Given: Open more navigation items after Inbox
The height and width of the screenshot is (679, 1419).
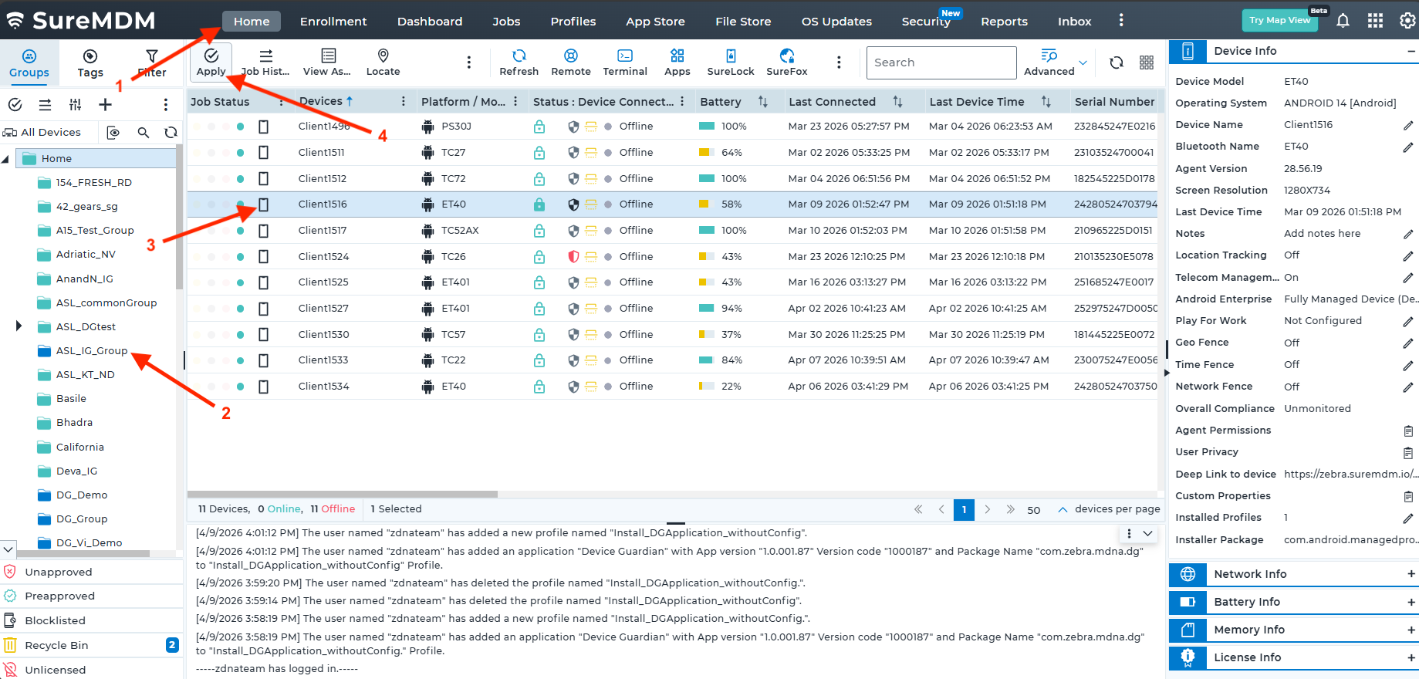Looking at the screenshot, I should [x=1121, y=21].
